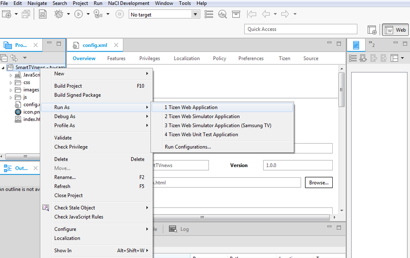This screenshot has height=258, width=410.
Task: Collapse the SmartTVnews project node
Action: click(3, 67)
